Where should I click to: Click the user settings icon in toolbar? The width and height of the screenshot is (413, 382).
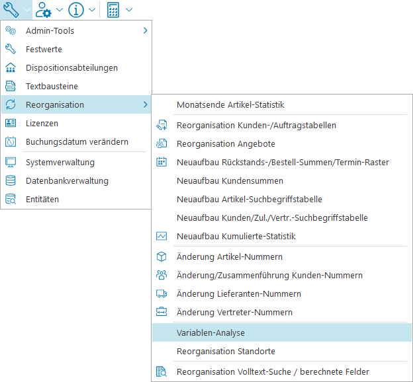[44, 10]
